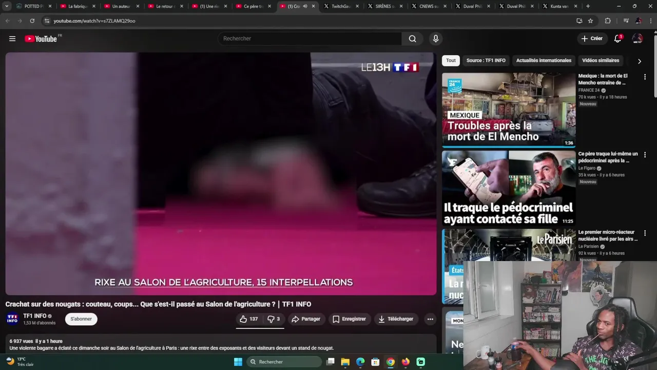Image resolution: width=657 pixels, height=370 pixels.
Task: Show more chips with right chevron
Action: point(639,61)
